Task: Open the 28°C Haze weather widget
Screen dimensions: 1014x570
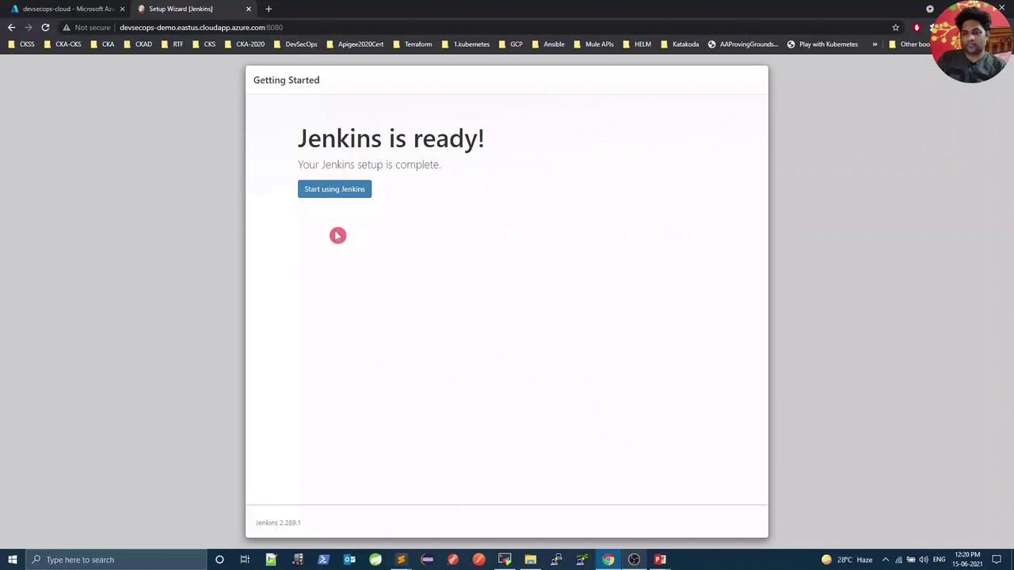Action: click(x=846, y=560)
